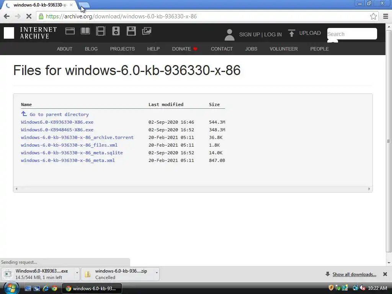Click the browser address bar URL
The height and width of the screenshot is (294, 392).
coord(121,16)
